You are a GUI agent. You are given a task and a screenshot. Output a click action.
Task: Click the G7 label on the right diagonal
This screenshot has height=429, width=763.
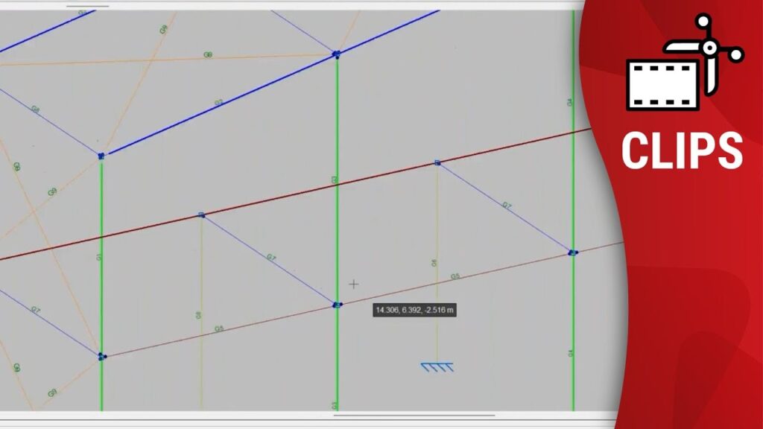pyautogui.click(x=507, y=205)
